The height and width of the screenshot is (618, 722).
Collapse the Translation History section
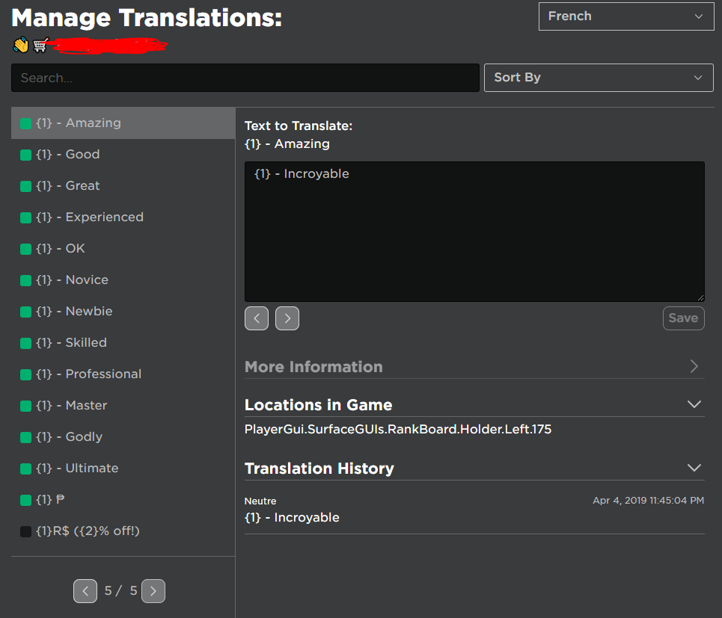[694, 467]
